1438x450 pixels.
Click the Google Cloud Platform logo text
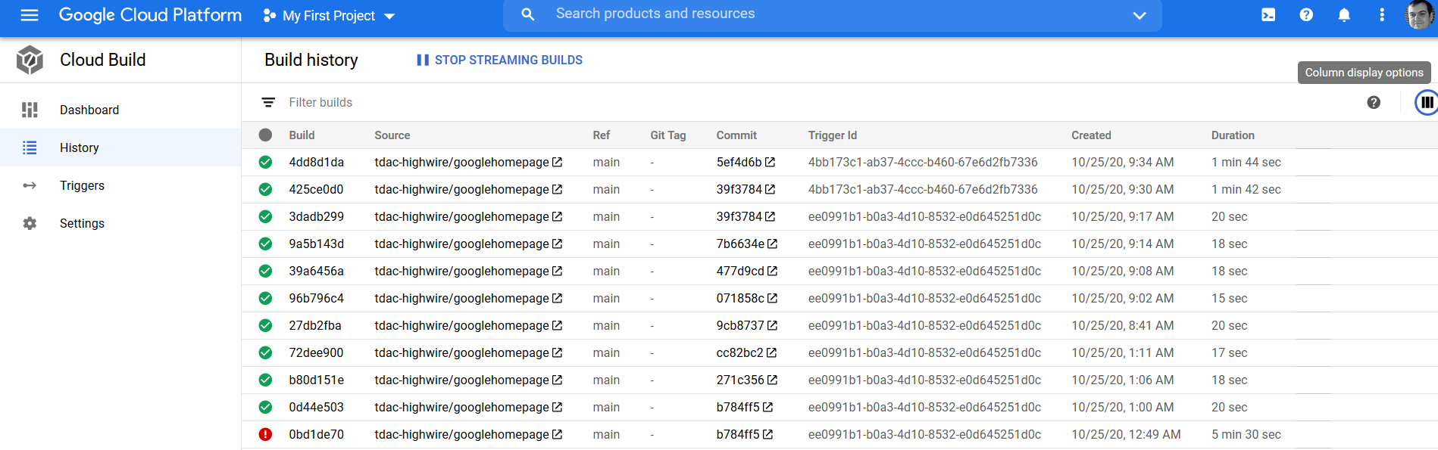pyautogui.click(x=150, y=15)
